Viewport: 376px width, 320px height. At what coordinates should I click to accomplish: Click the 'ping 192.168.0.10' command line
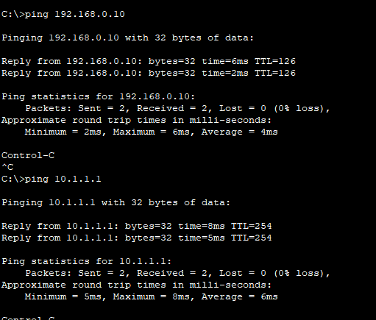pos(63,14)
